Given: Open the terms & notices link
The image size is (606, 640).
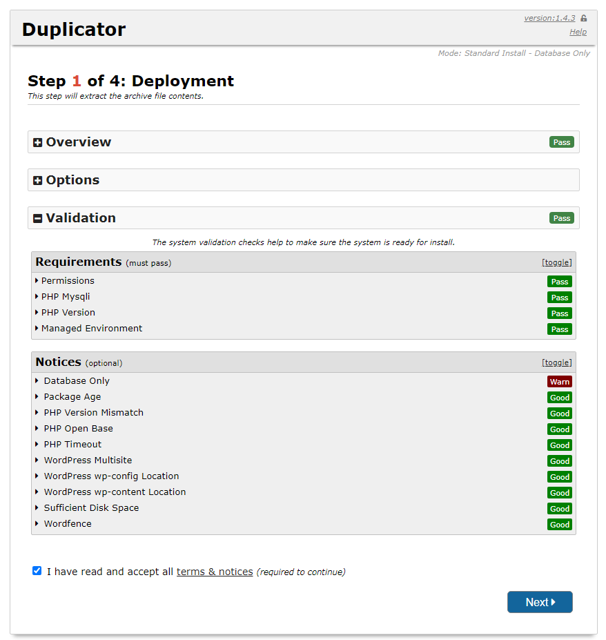Looking at the screenshot, I should point(214,571).
